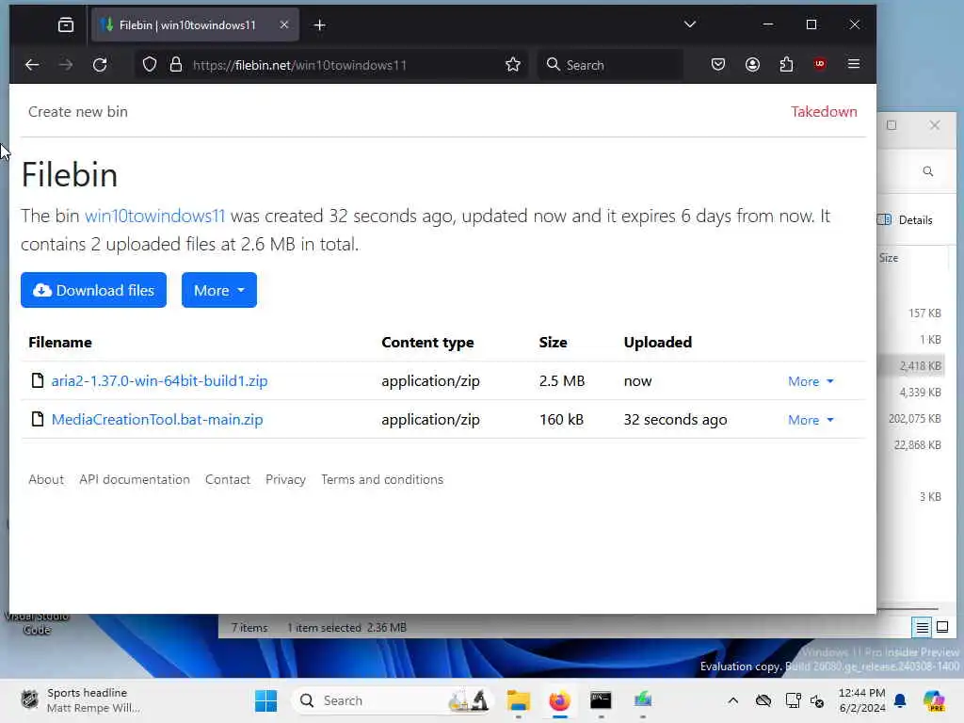964x723 pixels.
Task: Open the muted volume tray icon
Action: (817, 700)
